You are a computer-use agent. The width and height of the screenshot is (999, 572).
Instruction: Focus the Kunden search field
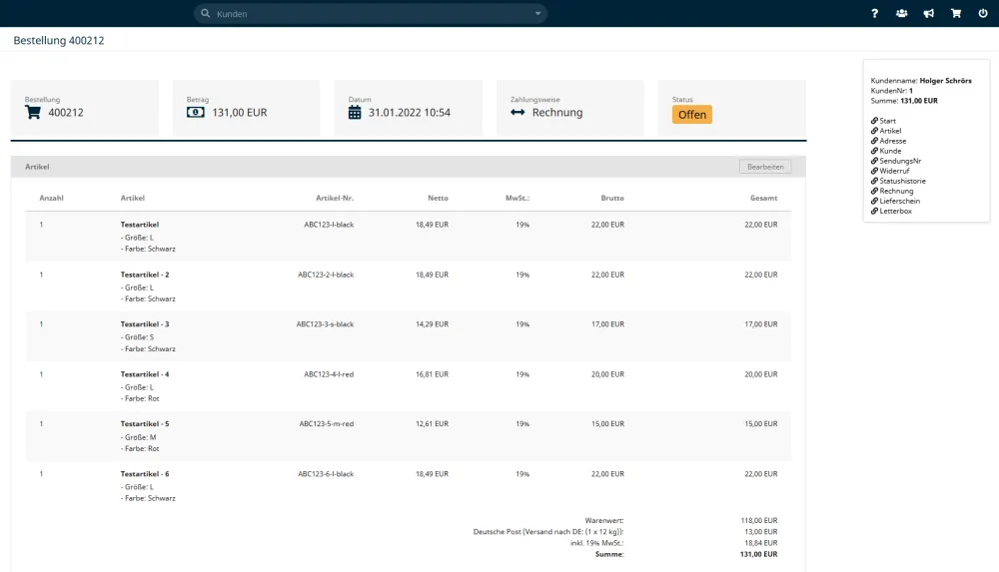[x=371, y=13]
